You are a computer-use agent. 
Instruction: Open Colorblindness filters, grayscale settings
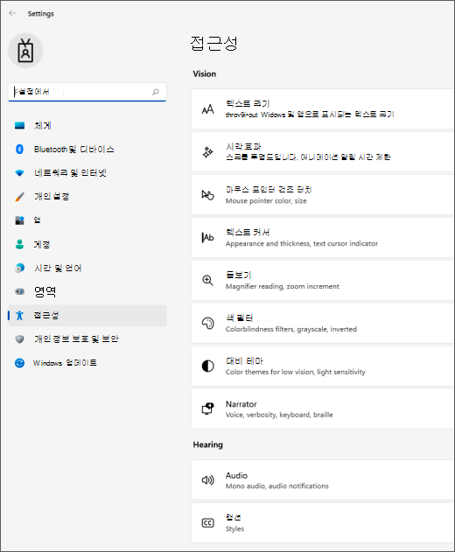(323, 323)
